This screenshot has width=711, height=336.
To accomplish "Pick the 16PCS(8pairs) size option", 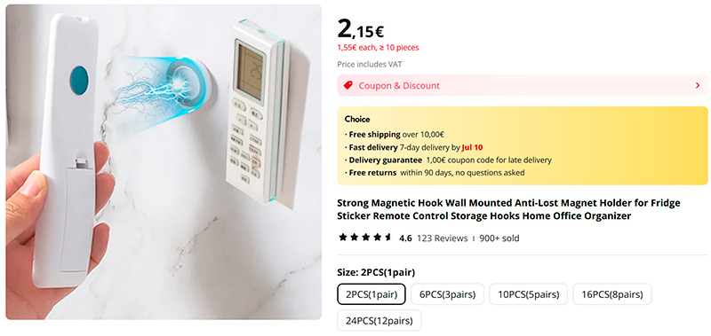I will (x=612, y=294).
